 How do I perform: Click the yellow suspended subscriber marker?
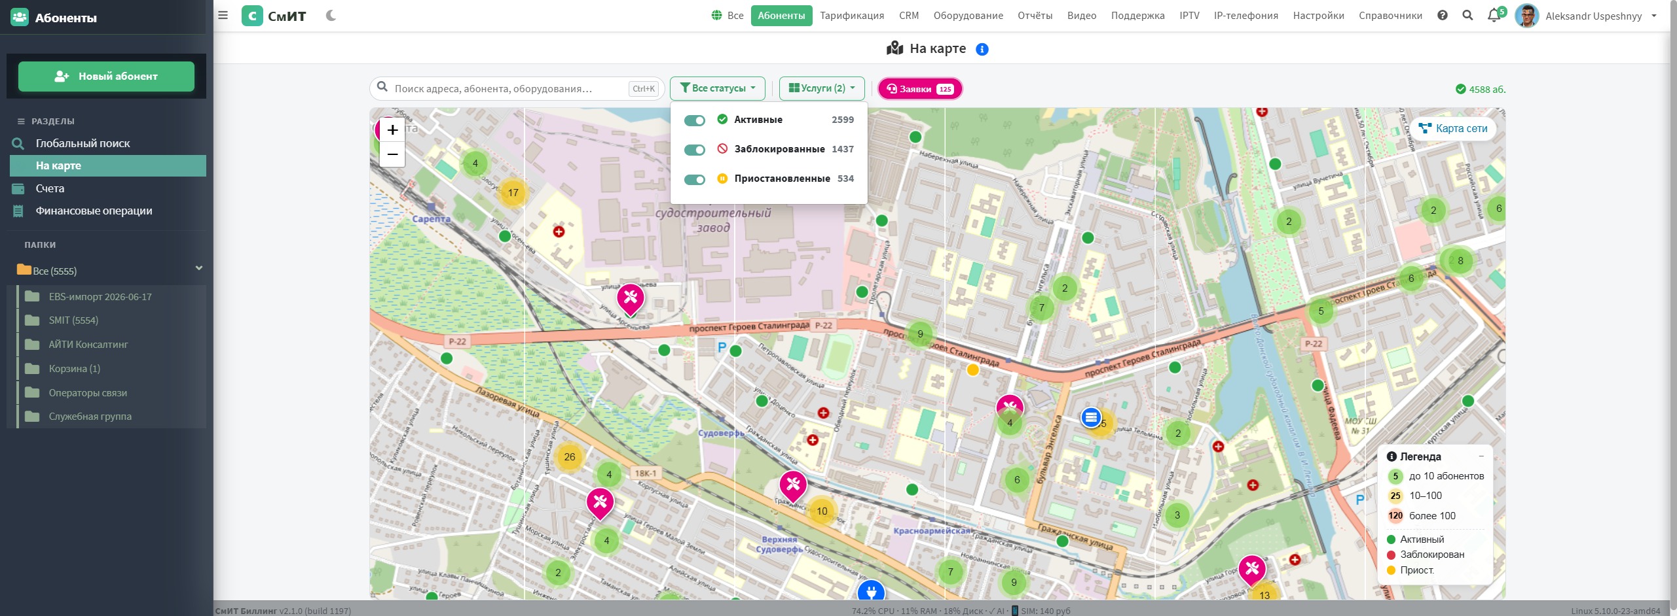[x=973, y=370]
